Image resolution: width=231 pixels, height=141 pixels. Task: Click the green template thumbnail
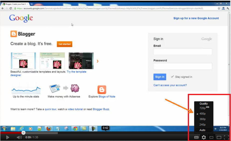(x=52, y=61)
